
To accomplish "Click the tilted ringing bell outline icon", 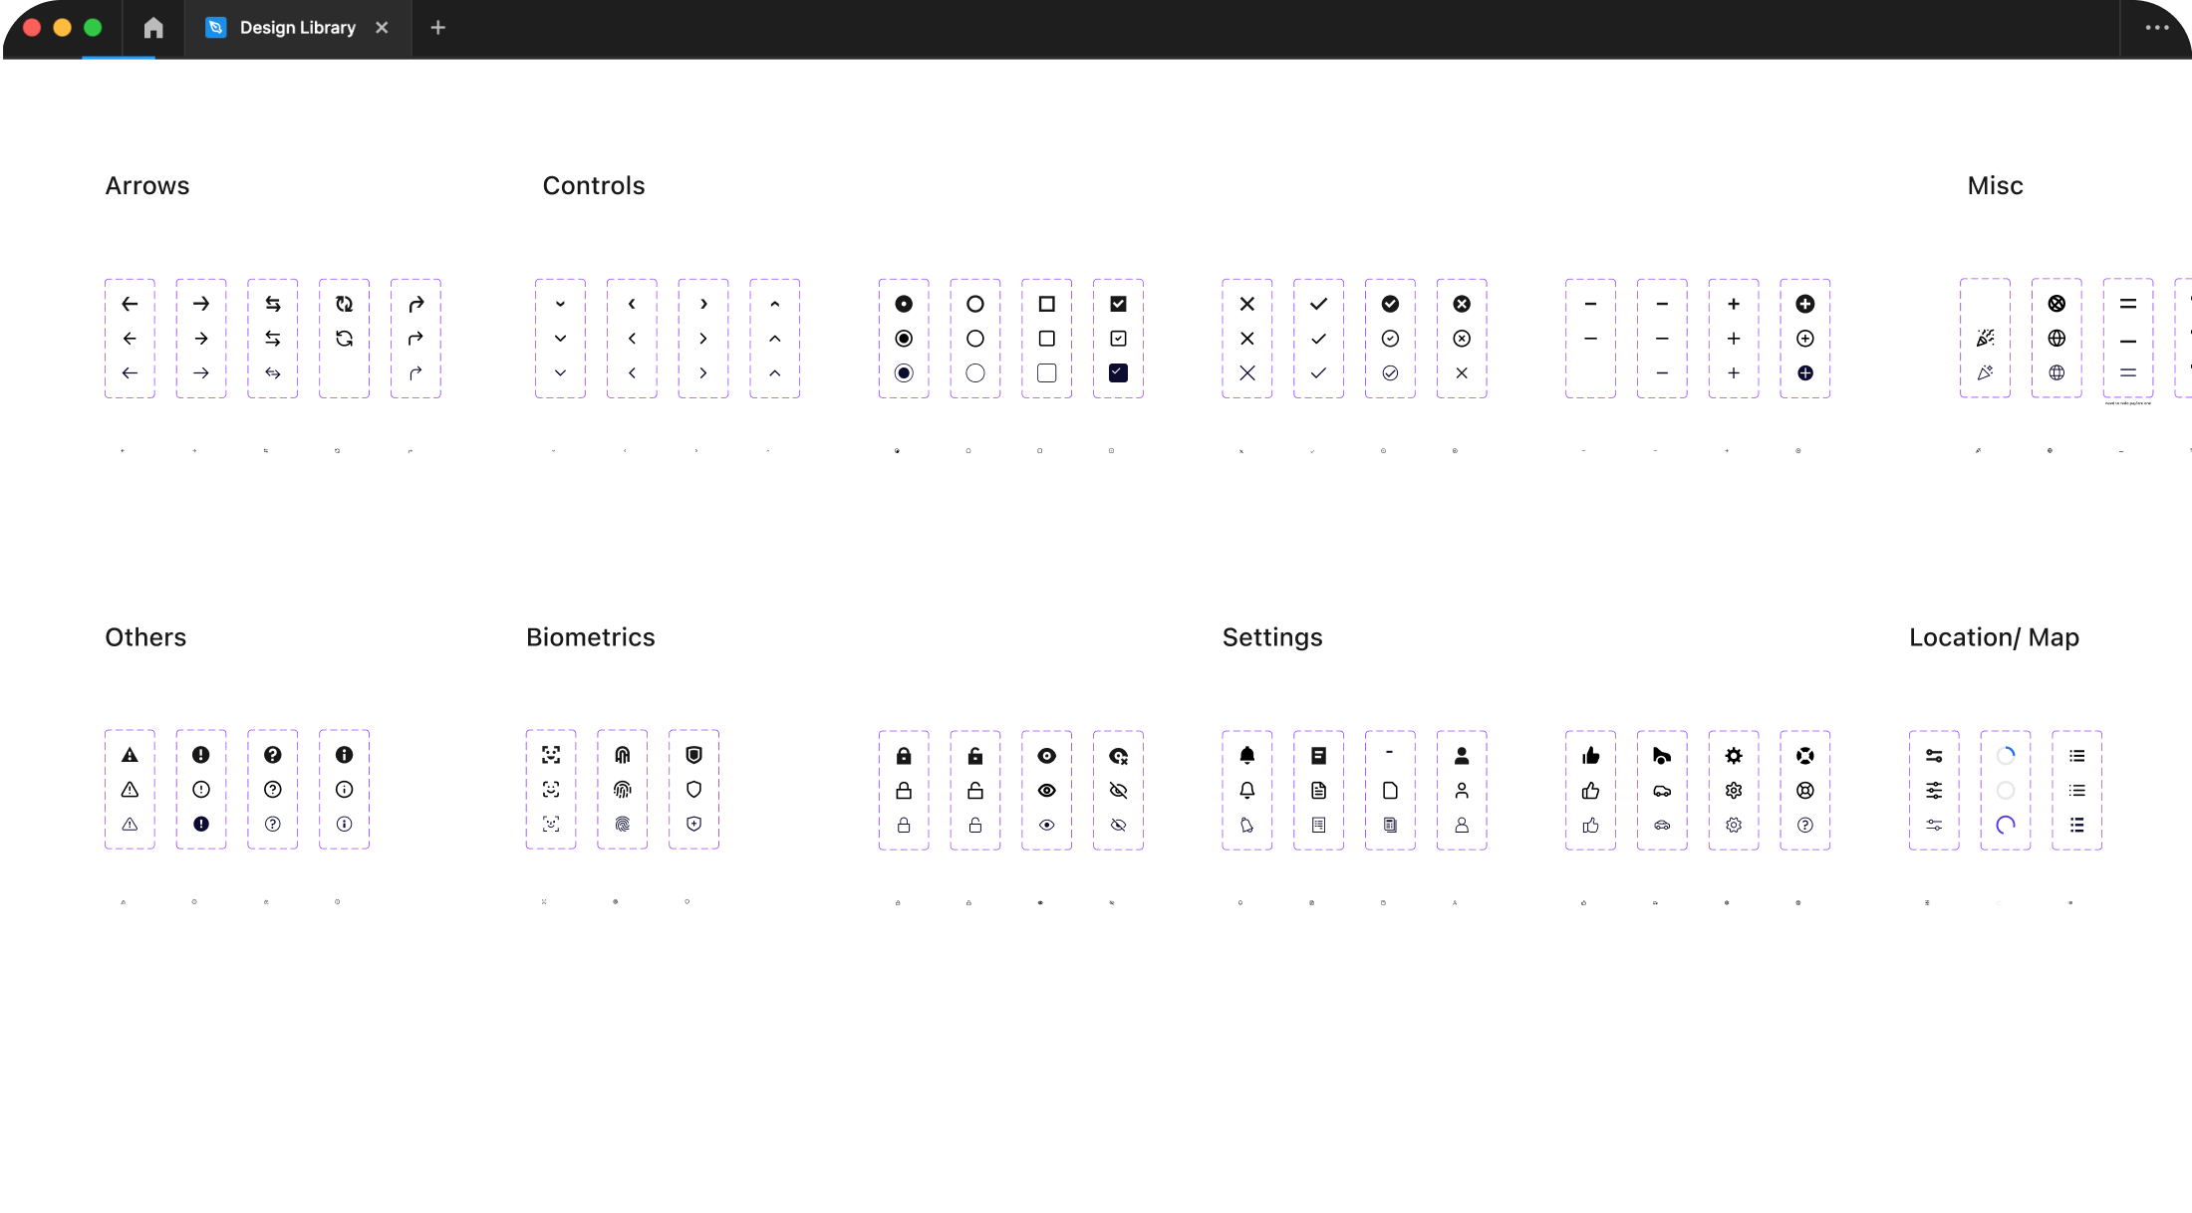I will tap(1246, 825).
